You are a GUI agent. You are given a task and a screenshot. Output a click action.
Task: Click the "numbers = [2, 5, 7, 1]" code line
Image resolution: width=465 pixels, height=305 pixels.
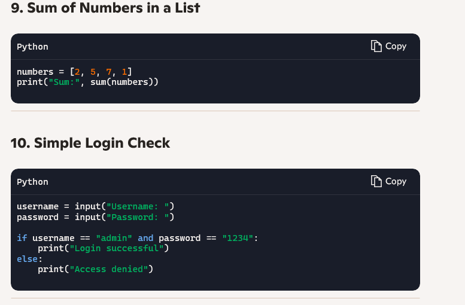click(x=75, y=72)
